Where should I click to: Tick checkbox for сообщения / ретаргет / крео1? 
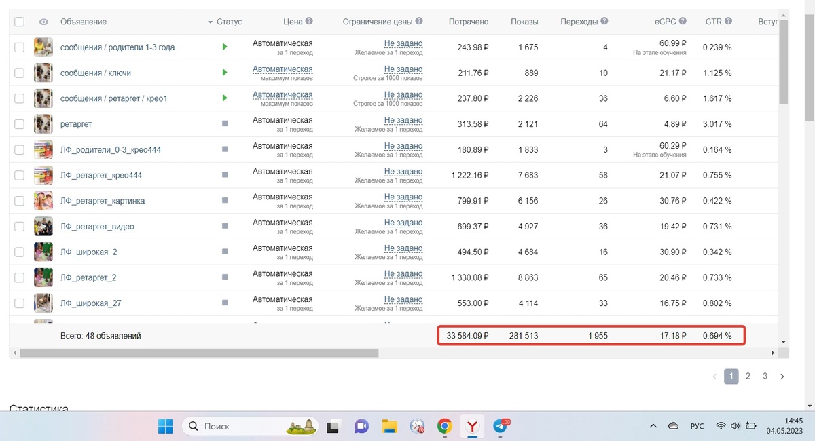(19, 98)
